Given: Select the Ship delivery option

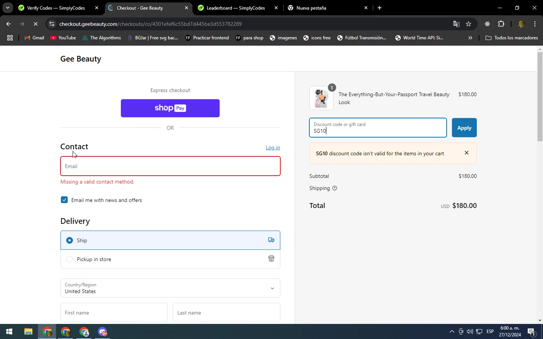Looking at the screenshot, I should (x=170, y=240).
